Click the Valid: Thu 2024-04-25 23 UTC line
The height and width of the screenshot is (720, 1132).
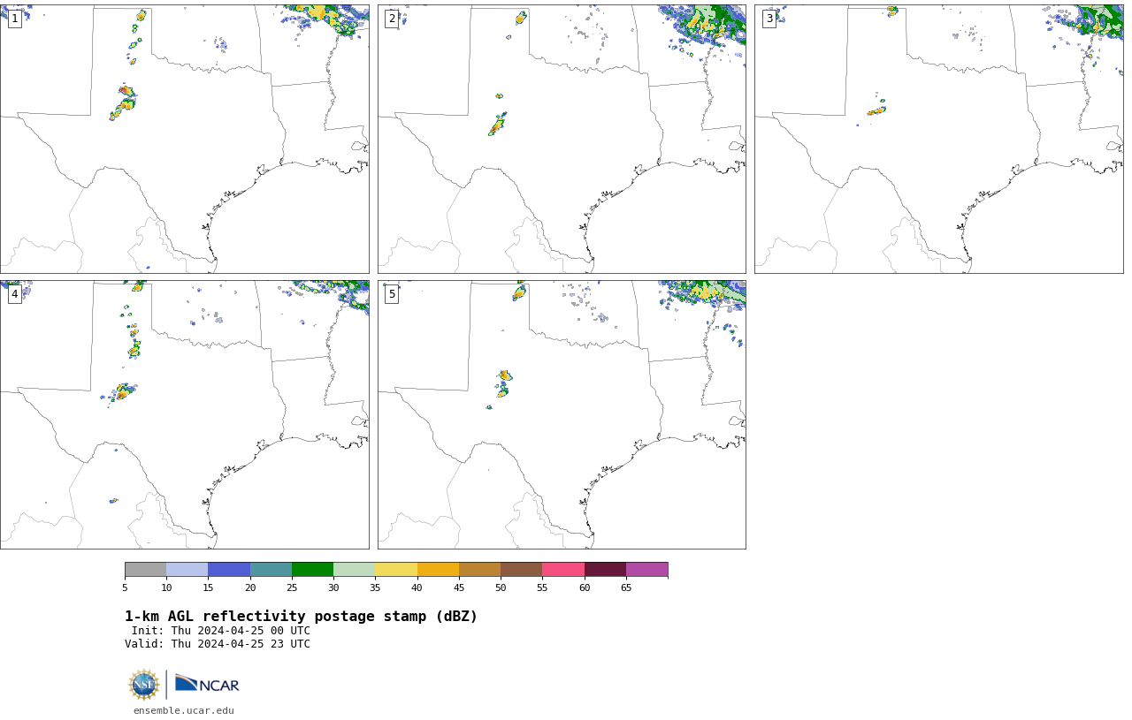pyautogui.click(x=218, y=644)
